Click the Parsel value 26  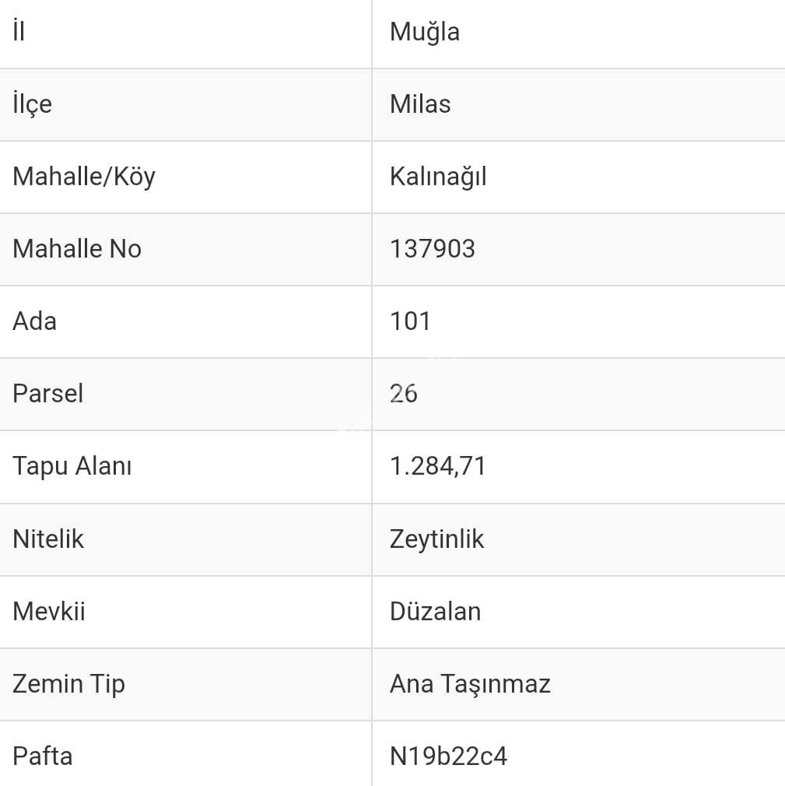(x=404, y=394)
